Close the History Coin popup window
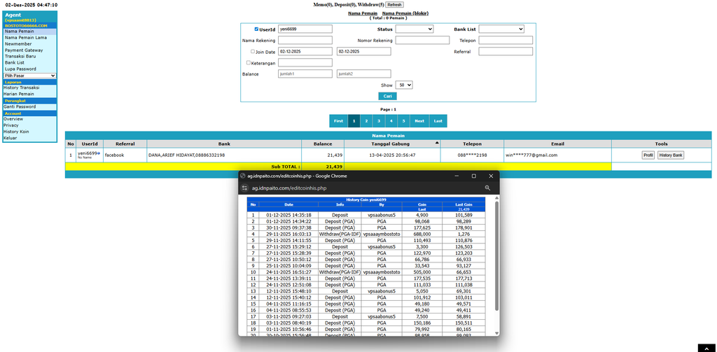717x352 pixels. tap(491, 176)
